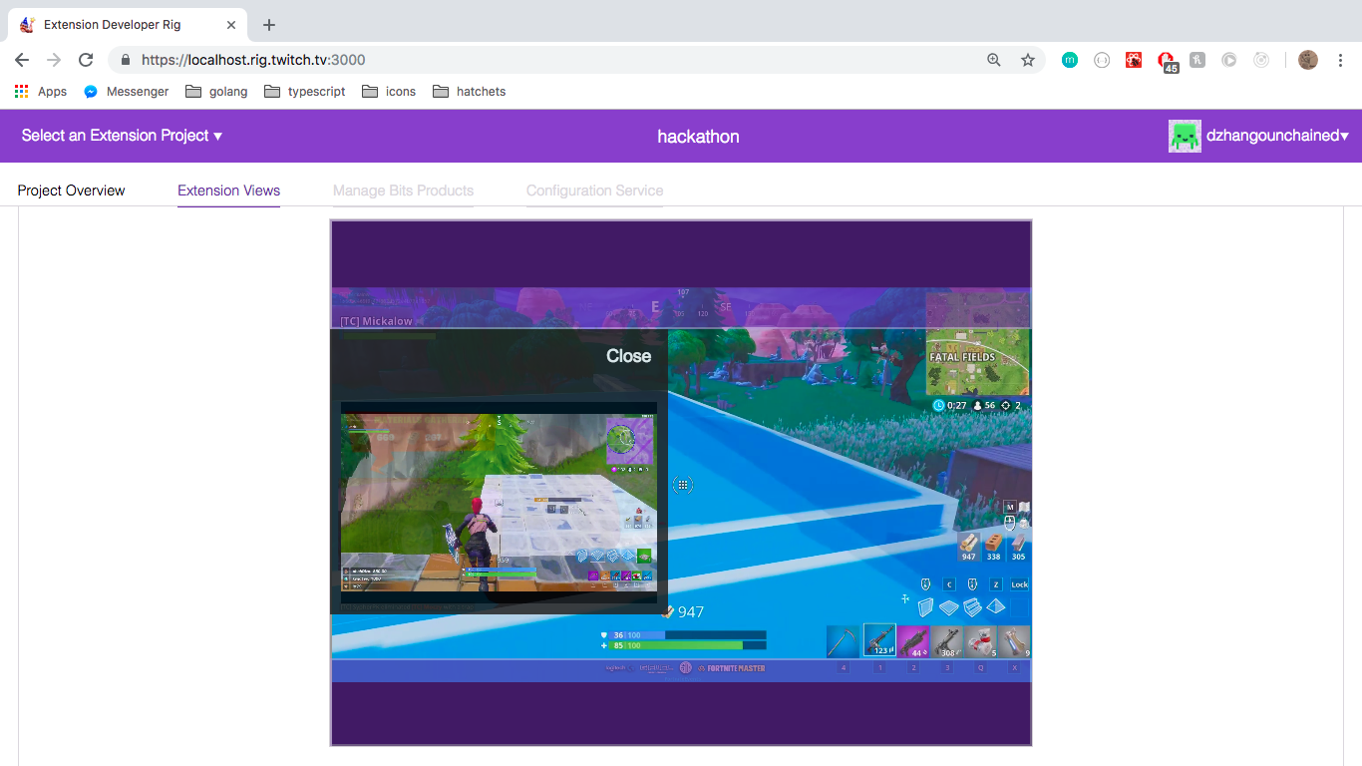Click the FORTNITE MASTER banner text

pos(737,668)
